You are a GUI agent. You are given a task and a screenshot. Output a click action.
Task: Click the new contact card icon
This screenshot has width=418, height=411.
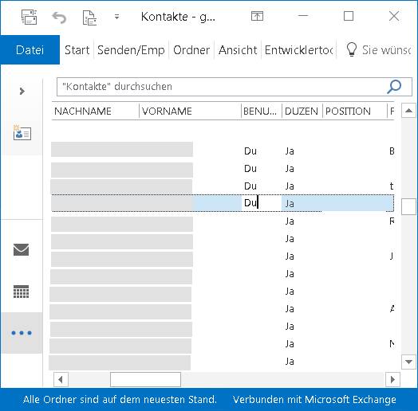coord(22,133)
